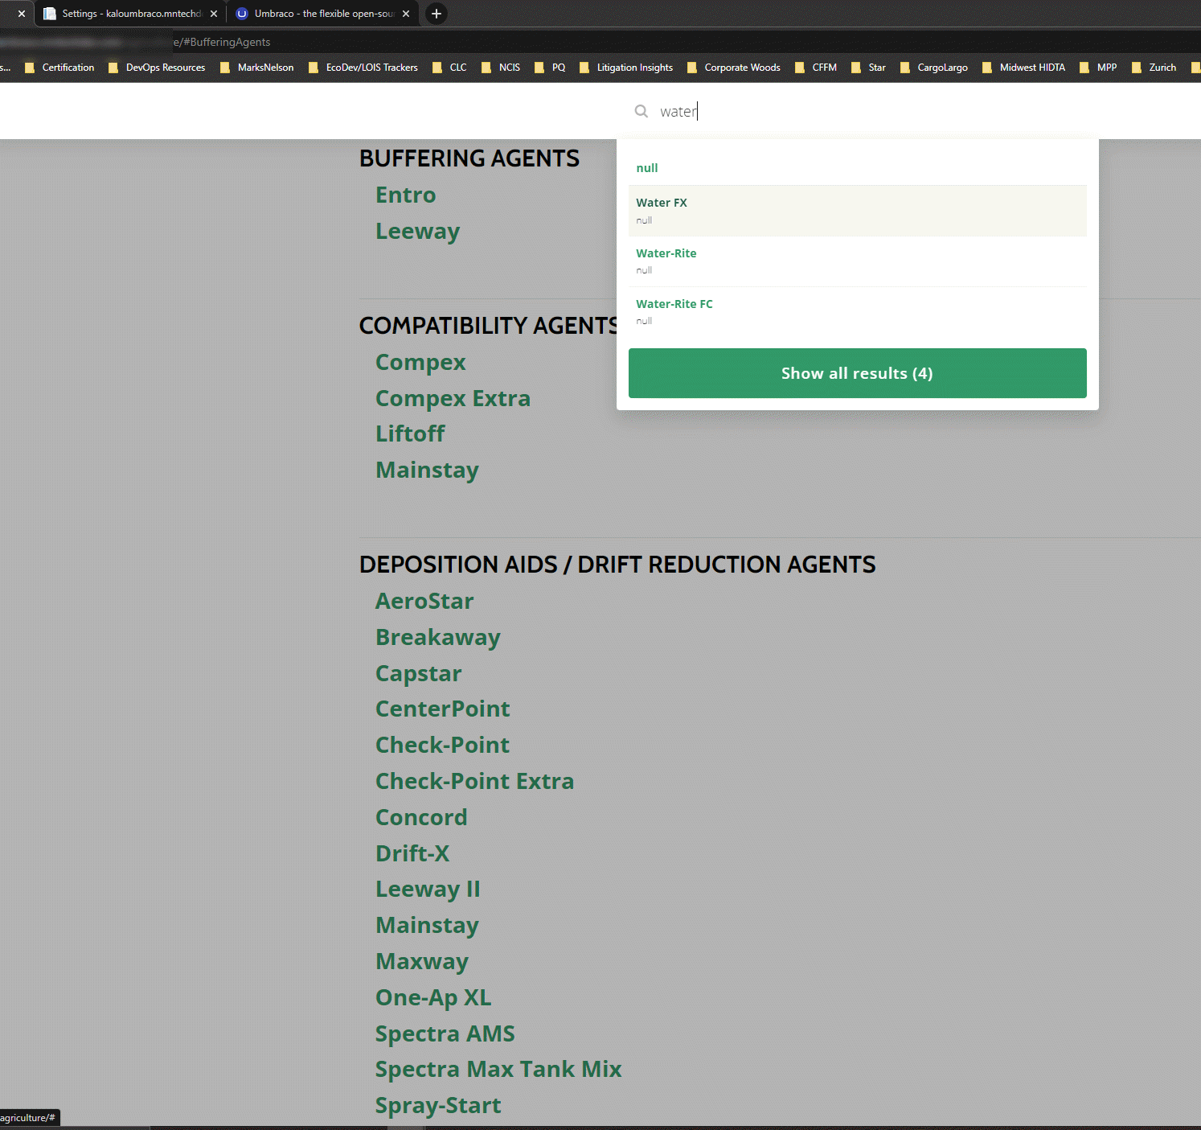Open the One-Ap XL product link

pyautogui.click(x=433, y=998)
